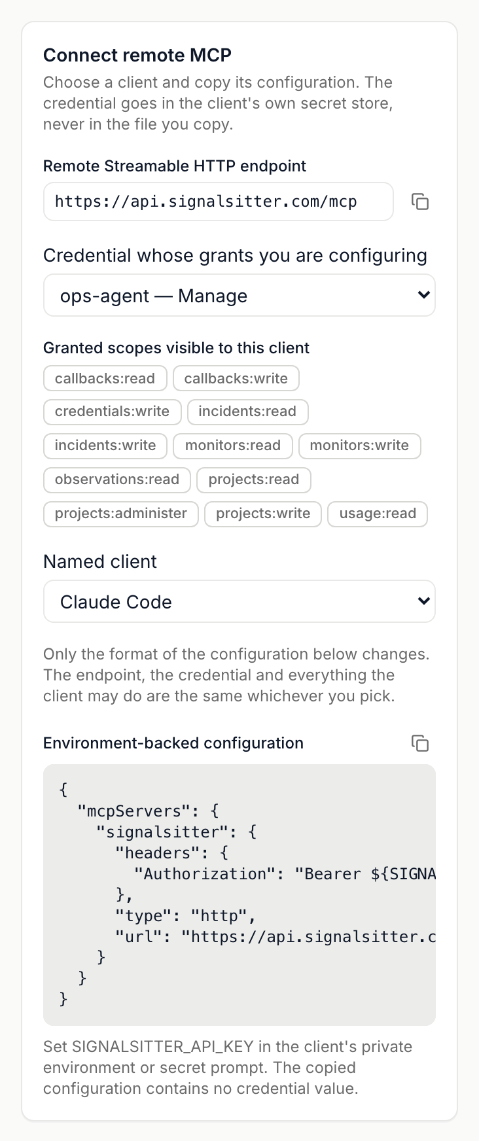
Task: Click the SIGNALSITTER_API_KEY instruction text
Action: click(x=228, y=1068)
